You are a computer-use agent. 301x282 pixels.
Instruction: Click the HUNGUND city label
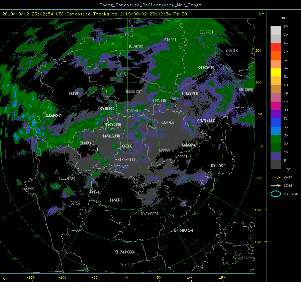[159, 101]
